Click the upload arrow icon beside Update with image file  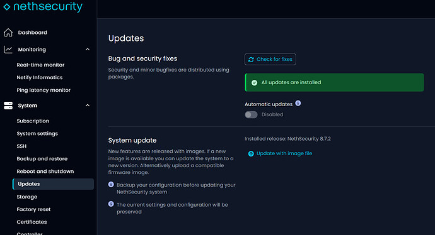(251, 154)
